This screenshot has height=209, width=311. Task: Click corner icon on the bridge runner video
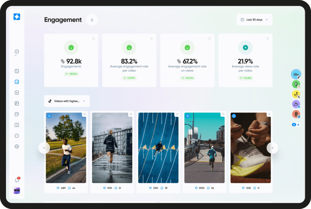coord(223,114)
